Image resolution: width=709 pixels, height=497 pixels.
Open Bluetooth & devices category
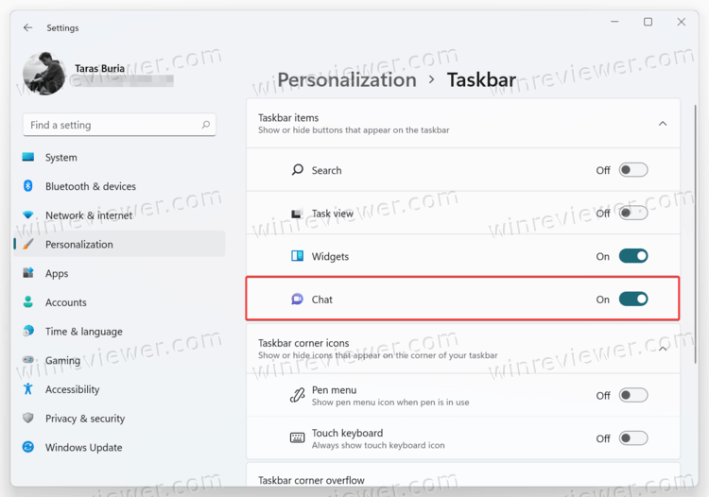[119, 186]
